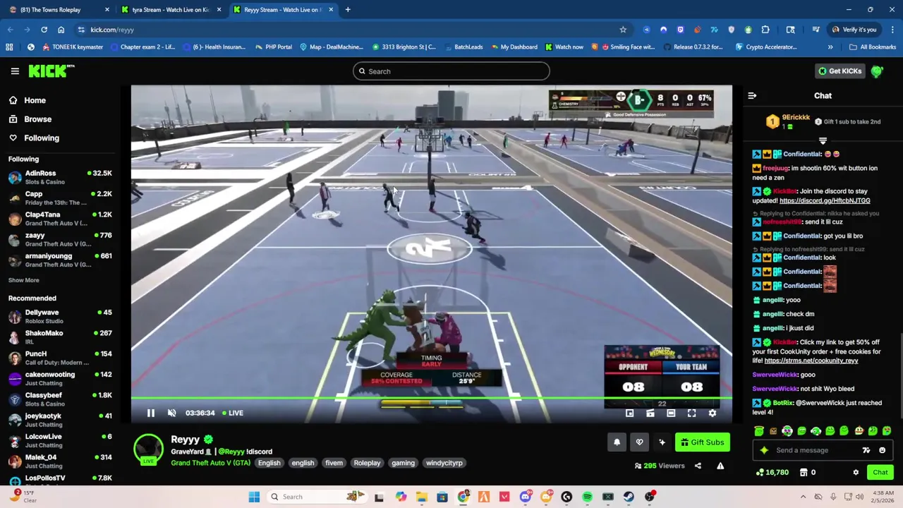This screenshot has width=903, height=508.
Task: Bookmark this page with star icon
Action: pos(623,30)
